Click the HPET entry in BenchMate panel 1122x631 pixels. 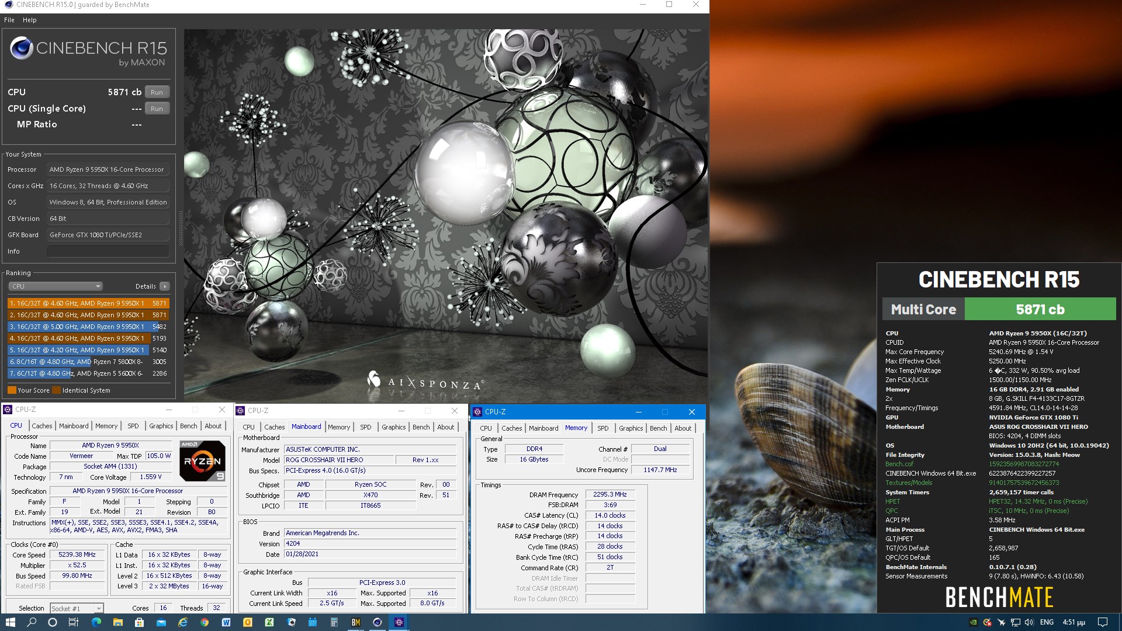tap(892, 501)
